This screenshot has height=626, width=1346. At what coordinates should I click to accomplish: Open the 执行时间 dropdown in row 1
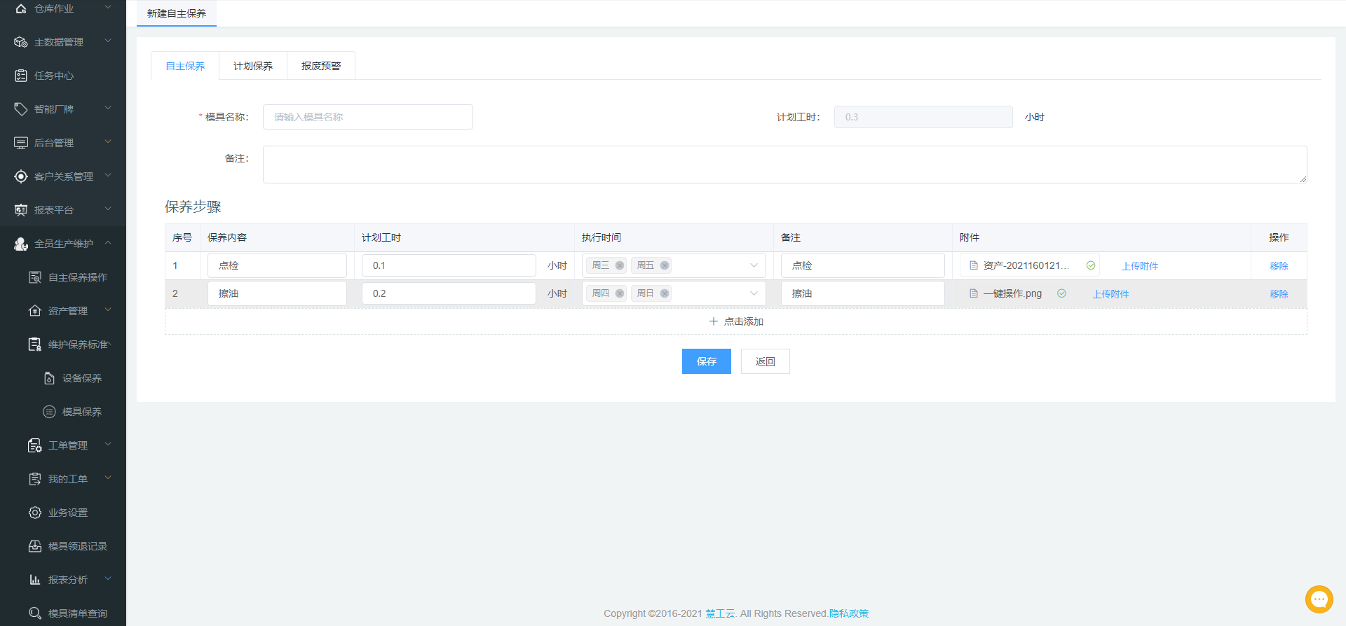coord(754,265)
